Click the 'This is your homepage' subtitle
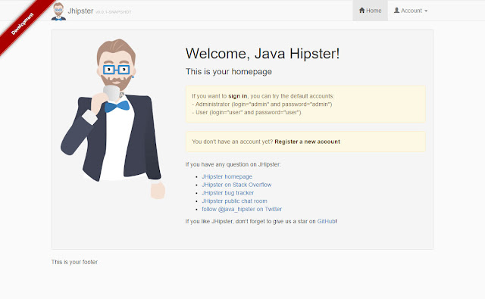Viewport: 485px width, 299px height. pyautogui.click(x=229, y=72)
